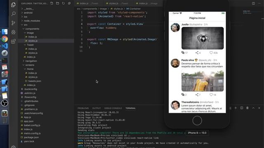The height and width of the screenshot is (148, 264).
Task: Open Google Chrome from the dock
Action: click(x=5, y=39)
